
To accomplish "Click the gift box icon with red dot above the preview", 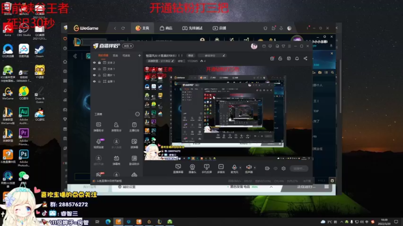I will [272, 58].
